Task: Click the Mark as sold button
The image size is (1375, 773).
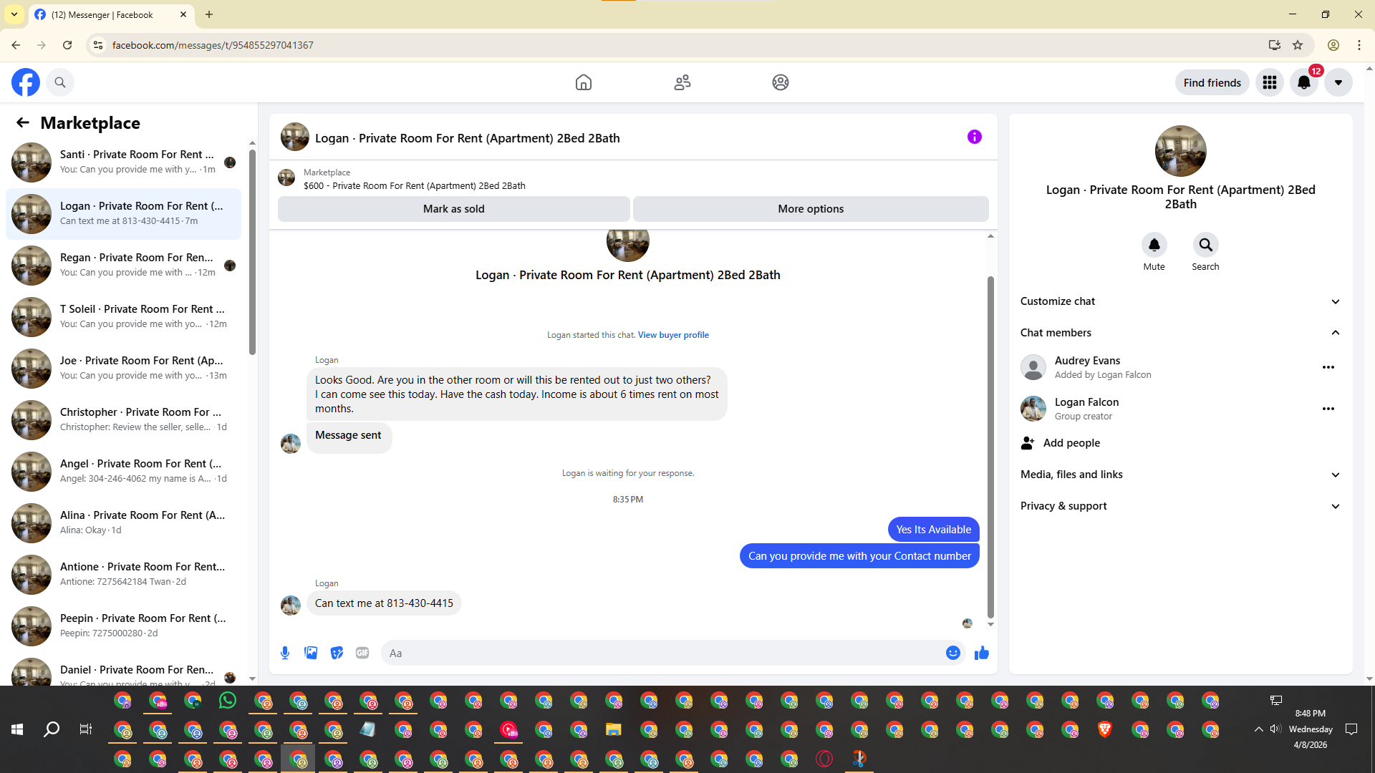Action: pyautogui.click(x=453, y=209)
